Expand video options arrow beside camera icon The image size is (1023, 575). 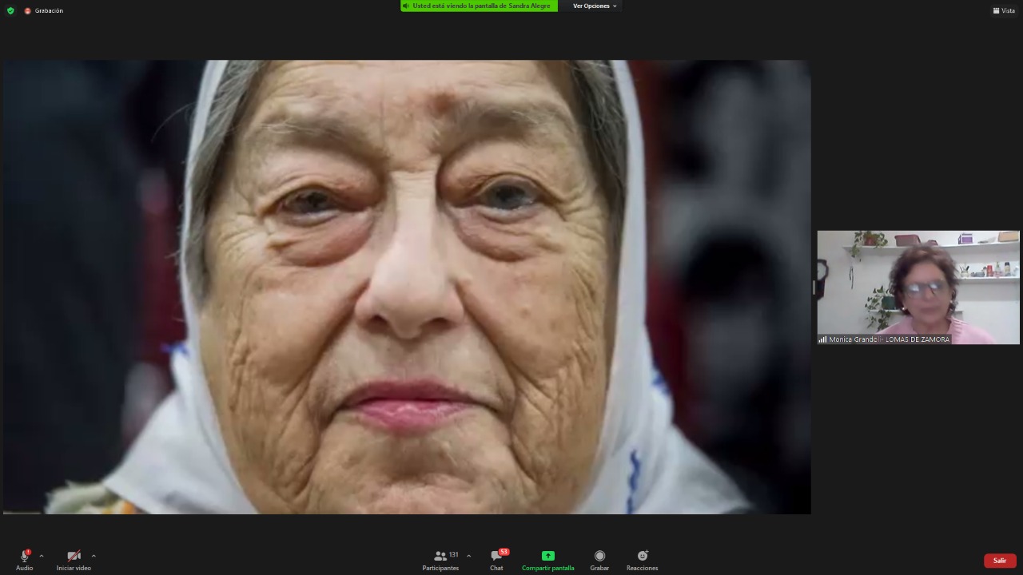[94, 556]
